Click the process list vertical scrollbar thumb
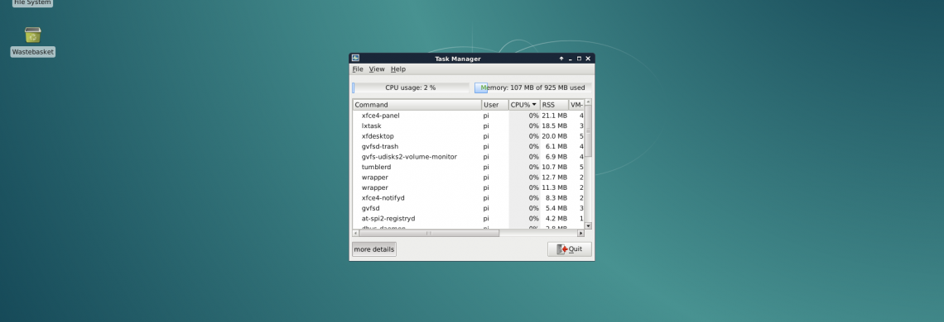Screen dimensions: 944x322 click(588, 132)
